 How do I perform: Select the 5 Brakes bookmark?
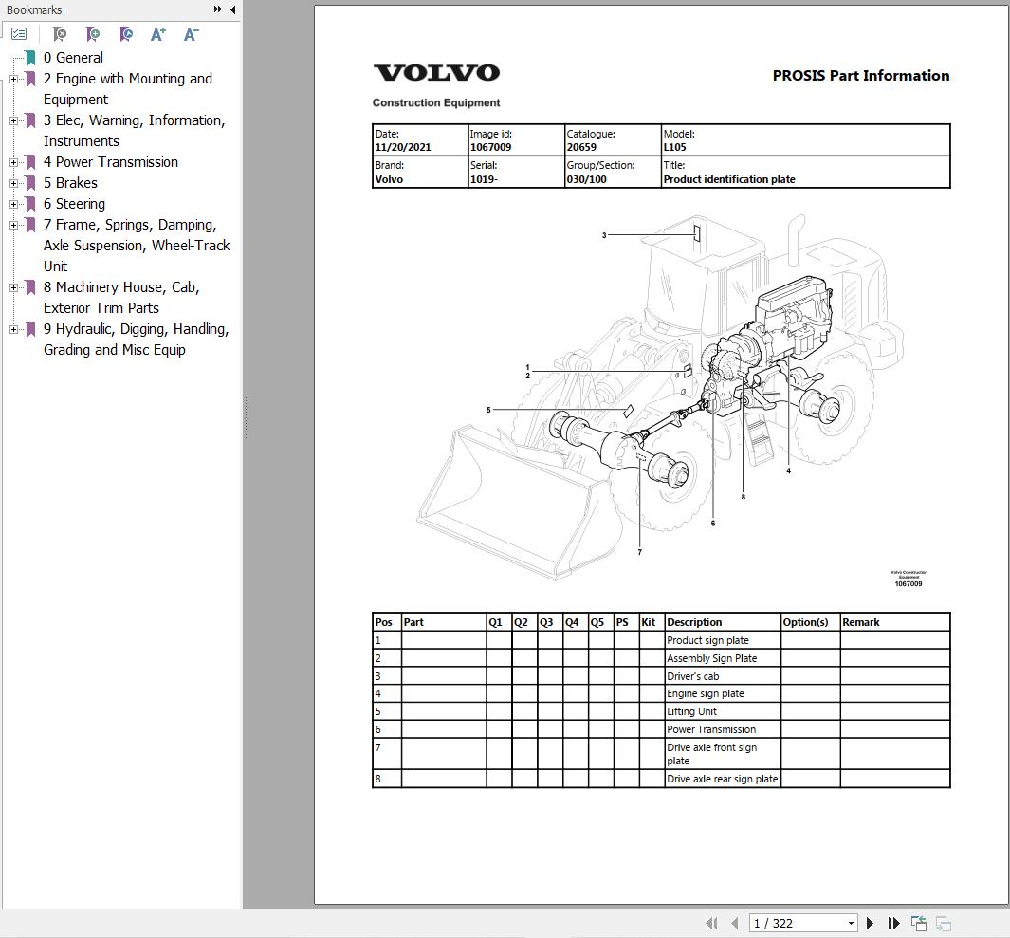tap(70, 183)
